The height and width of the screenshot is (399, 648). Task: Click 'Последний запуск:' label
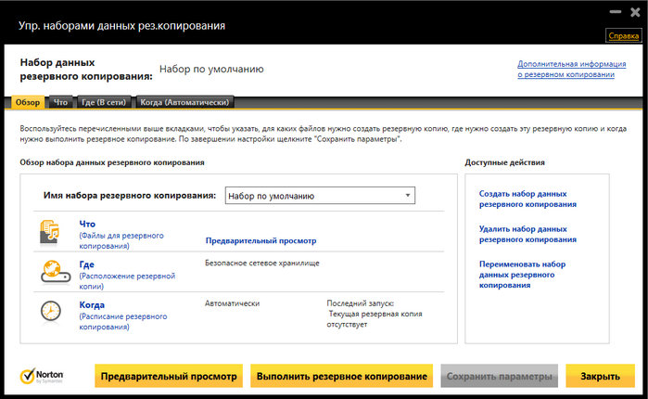pyautogui.click(x=360, y=303)
